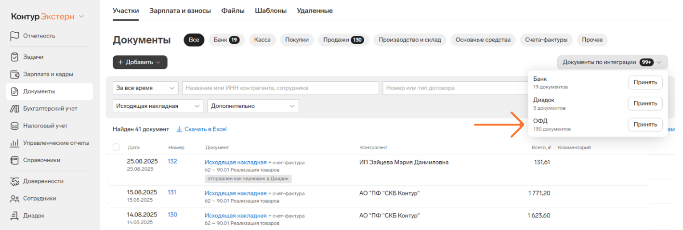This screenshot has height=230, width=683.
Task: Click the Управленческие отчеты chart icon
Action: pyautogui.click(x=14, y=143)
